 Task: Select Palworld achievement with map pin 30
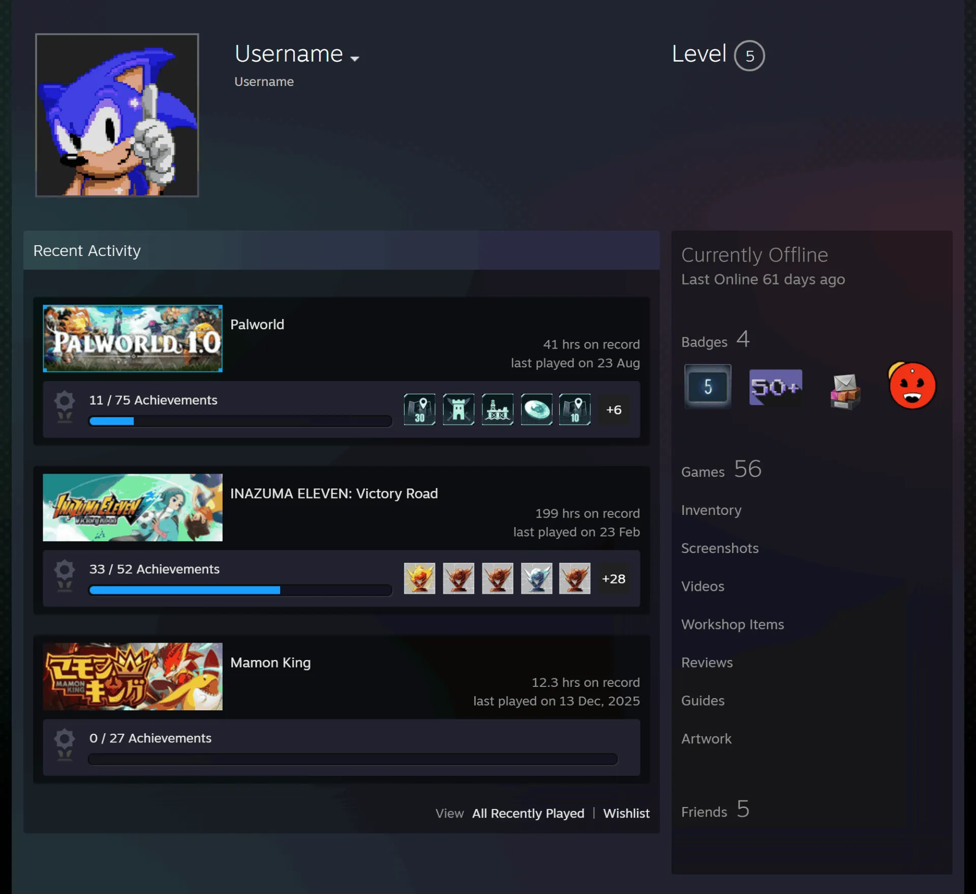pyautogui.click(x=419, y=409)
